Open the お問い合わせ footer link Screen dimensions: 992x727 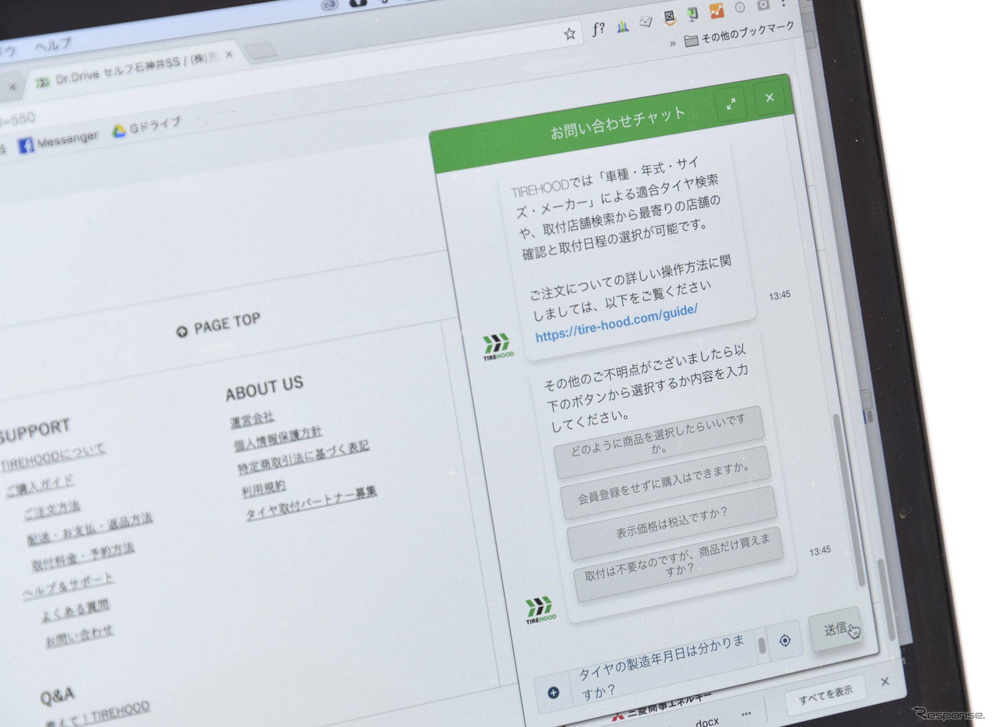click(79, 636)
